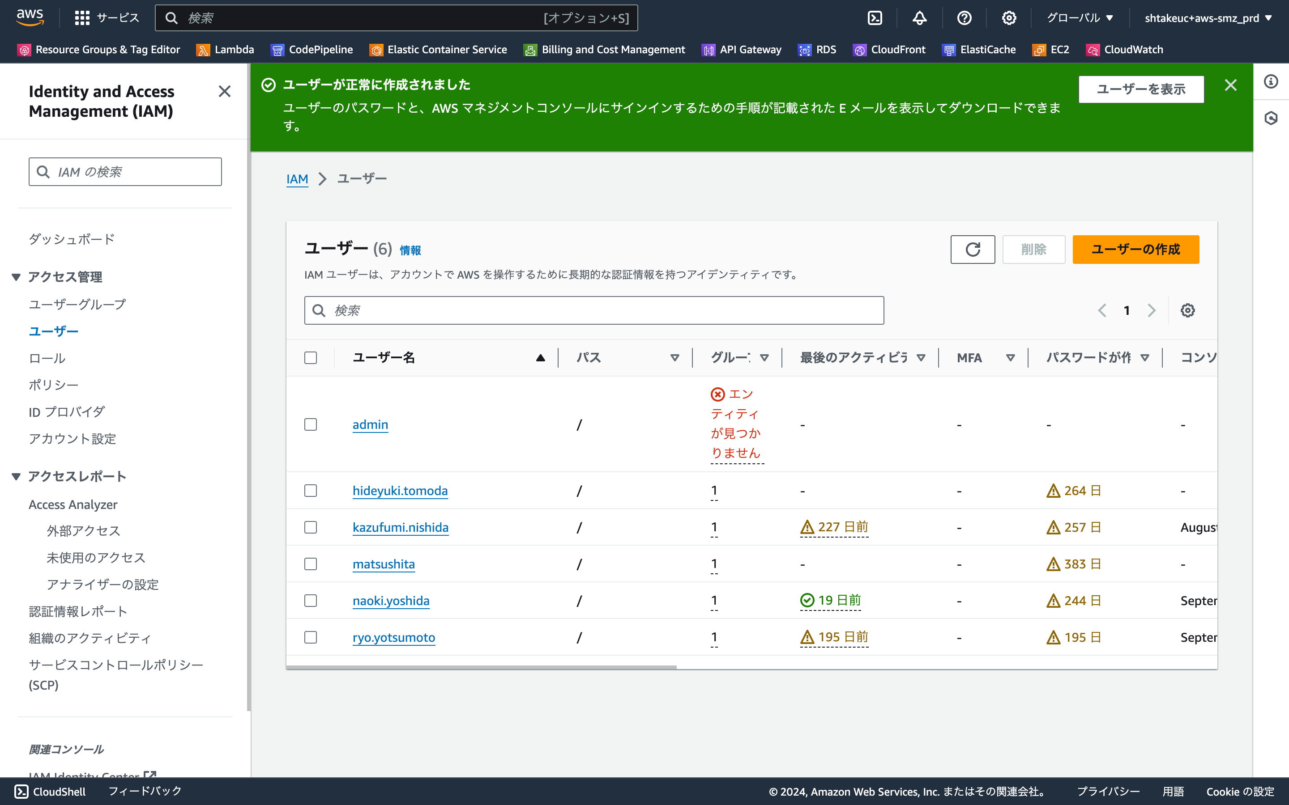Open the Billing and Cost Management shortcut
The height and width of the screenshot is (805, 1289).
(605, 50)
